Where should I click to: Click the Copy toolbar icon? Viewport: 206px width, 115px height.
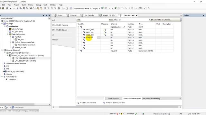coord(21,8)
